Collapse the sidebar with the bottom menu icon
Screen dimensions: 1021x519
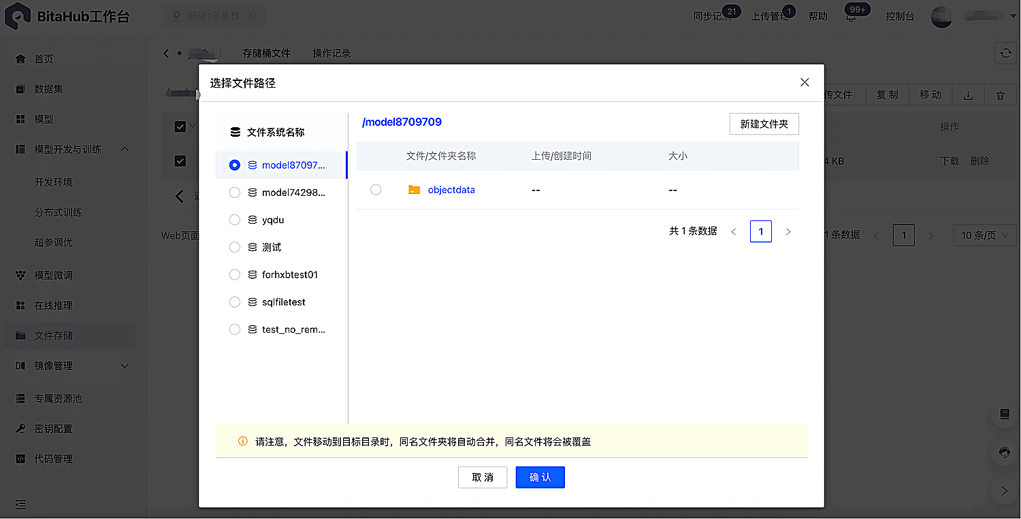[x=20, y=505]
